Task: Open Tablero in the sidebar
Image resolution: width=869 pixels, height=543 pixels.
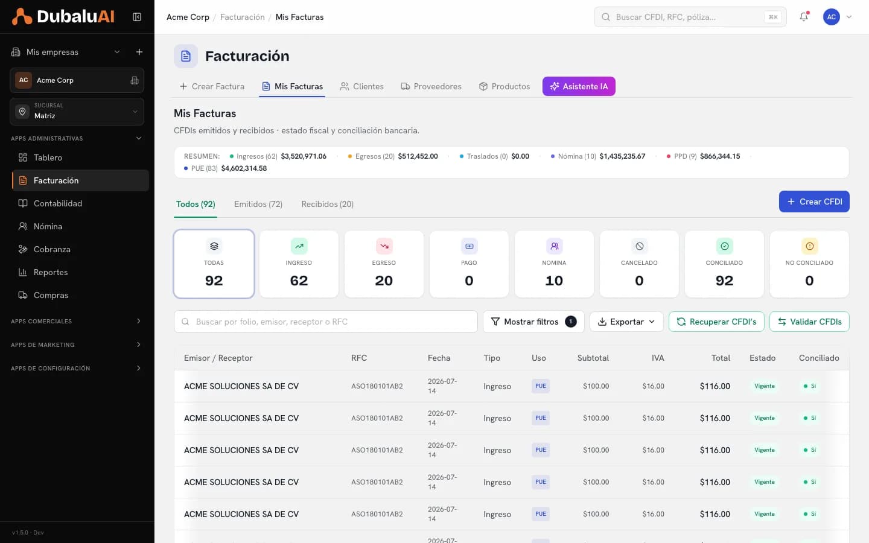Action: click(x=80, y=157)
